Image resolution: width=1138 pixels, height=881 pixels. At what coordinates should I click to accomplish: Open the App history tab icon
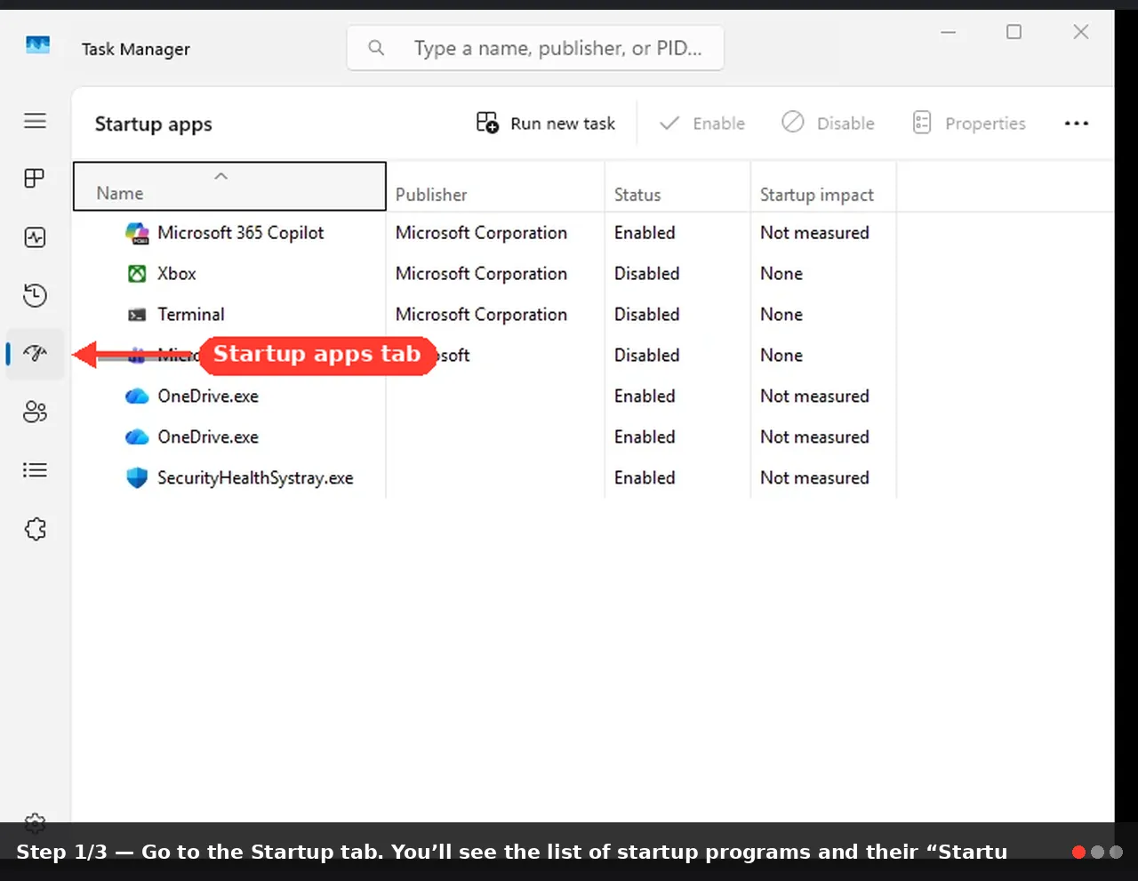point(35,295)
